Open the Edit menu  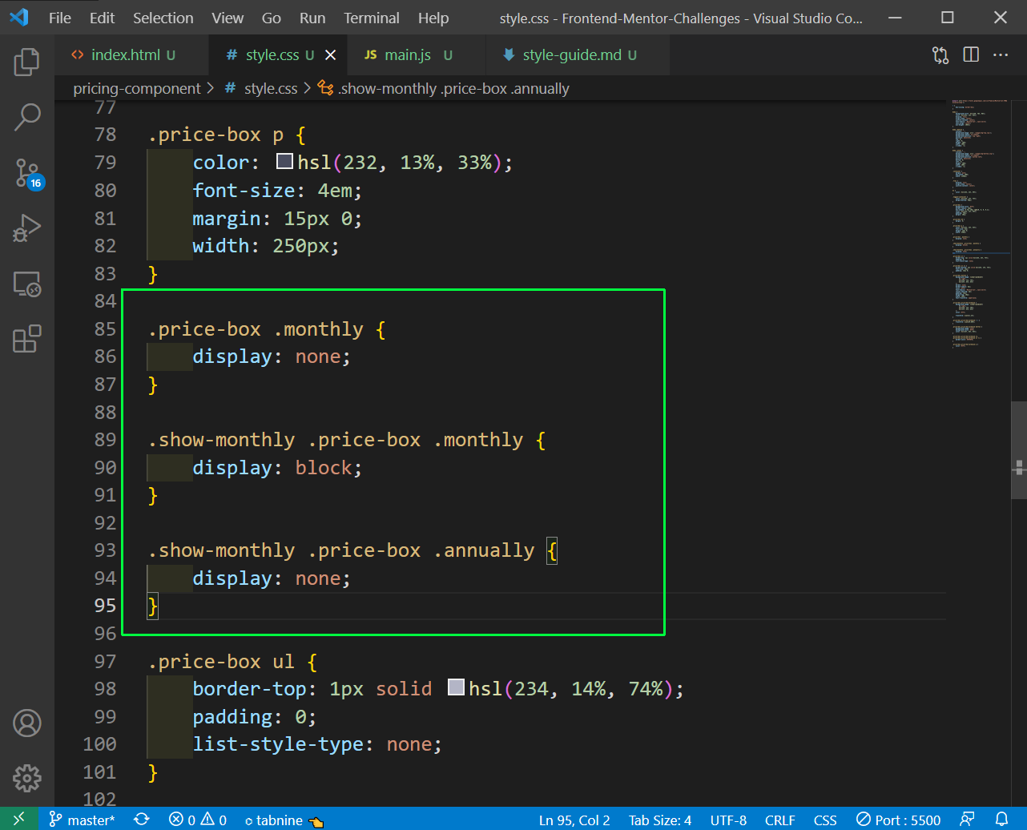pos(102,18)
